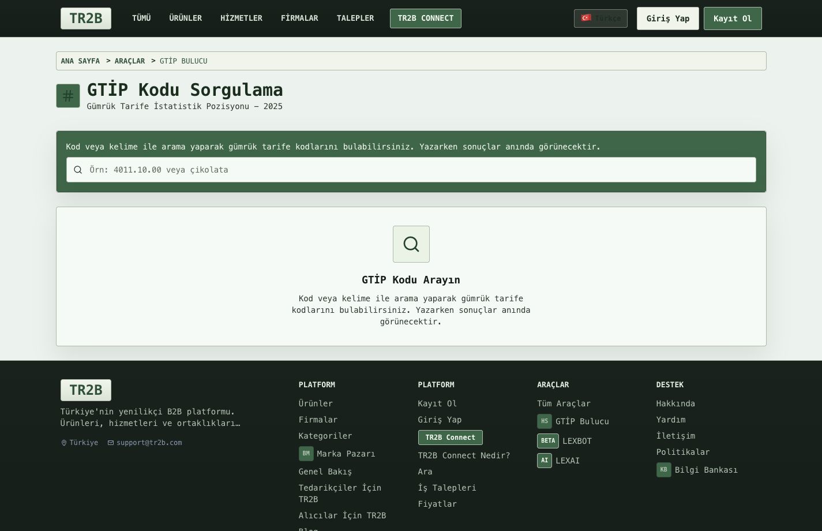This screenshot has height=531, width=822.
Task: Open footer Ürünler link
Action: pyautogui.click(x=316, y=403)
